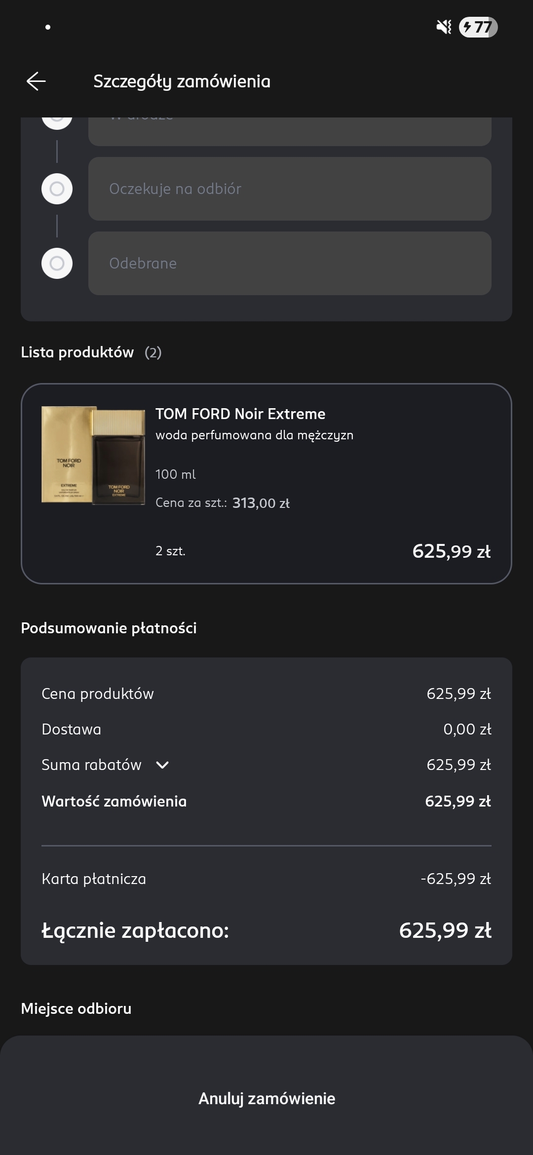Tap the 'Odebrane' status step
Viewport: 533px width, 1155px height.
290,263
